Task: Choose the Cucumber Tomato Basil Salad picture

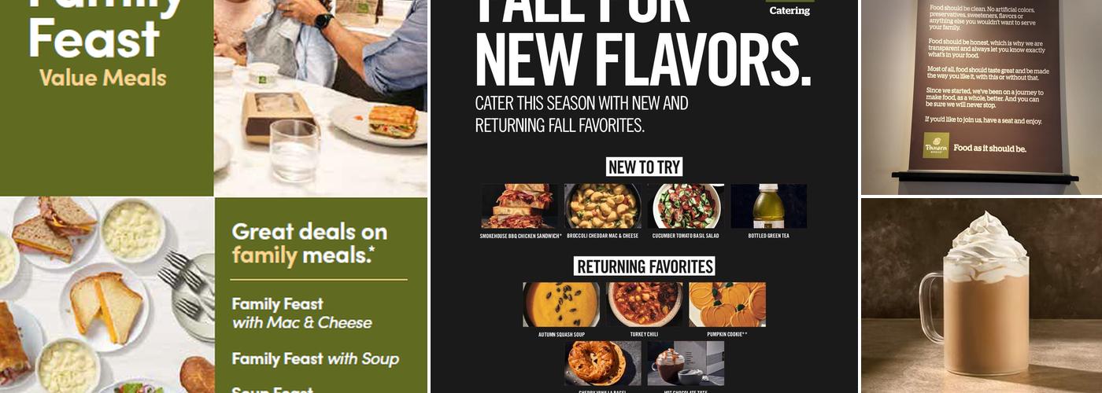Action: coord(686,206)
